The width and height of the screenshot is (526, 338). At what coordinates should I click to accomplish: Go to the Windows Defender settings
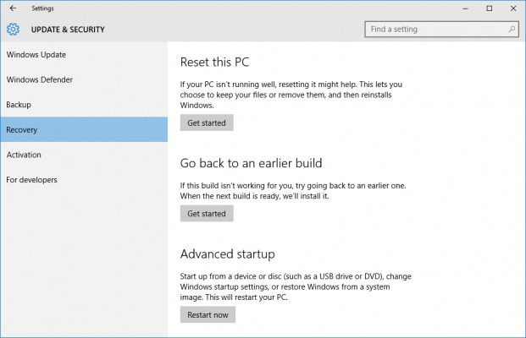click(40, 80)
